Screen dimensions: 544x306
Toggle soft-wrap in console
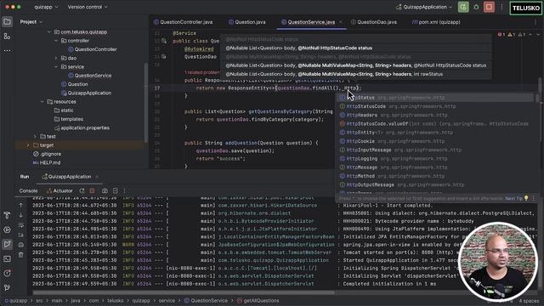(20, 225)
